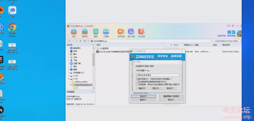Screen dimensions: 254x121
Task: Open the 工具箱 (Toolbox) icon
Action: coord(106,33)
